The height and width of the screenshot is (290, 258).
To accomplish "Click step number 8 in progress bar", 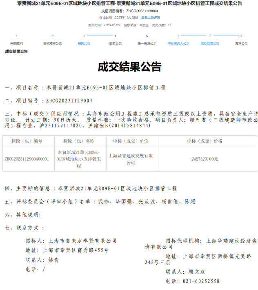I will coord(241,36).
